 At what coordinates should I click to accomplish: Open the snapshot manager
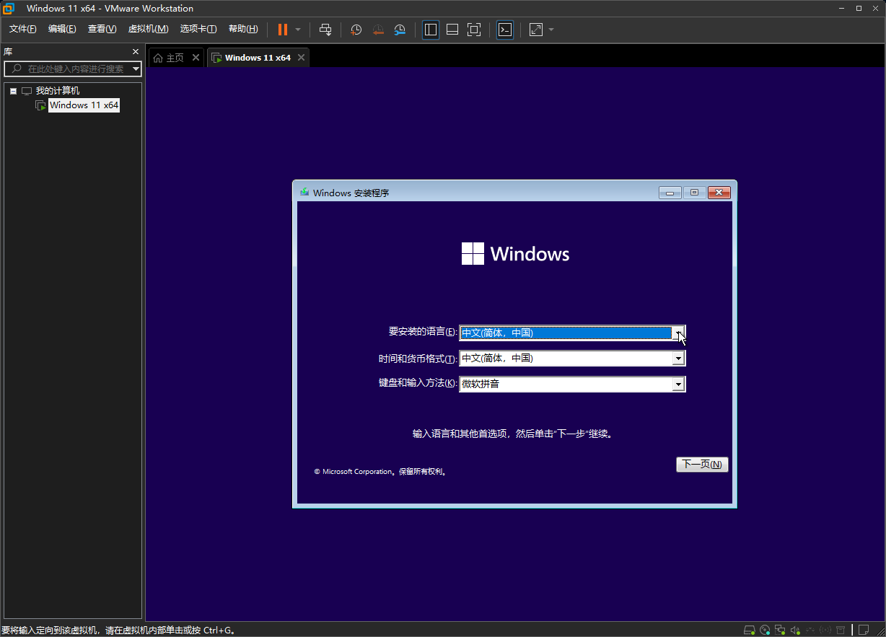[400, 30]
